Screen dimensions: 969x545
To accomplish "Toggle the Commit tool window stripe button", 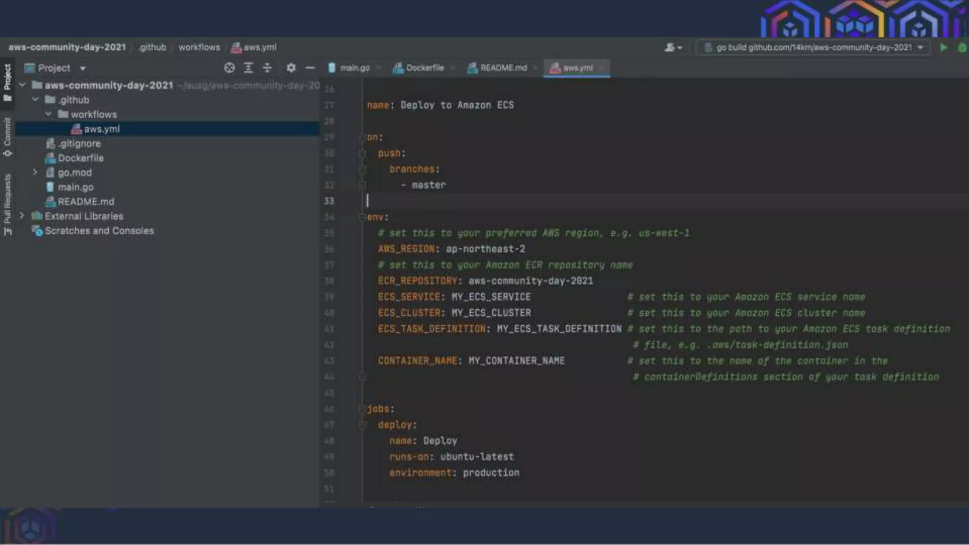I will click(x=8, y=137).
